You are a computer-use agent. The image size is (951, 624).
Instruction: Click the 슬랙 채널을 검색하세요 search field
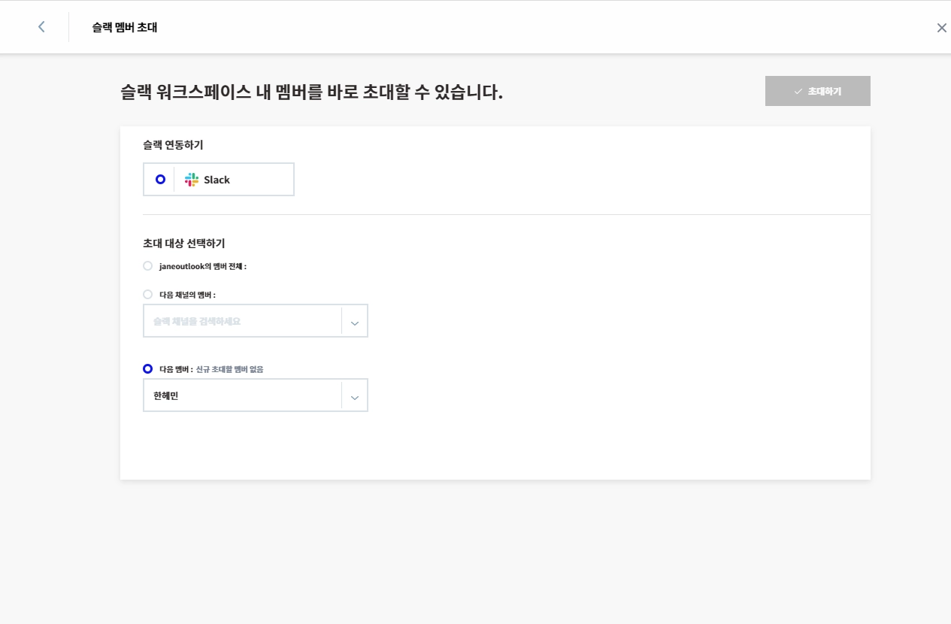[x=242, y=321]
